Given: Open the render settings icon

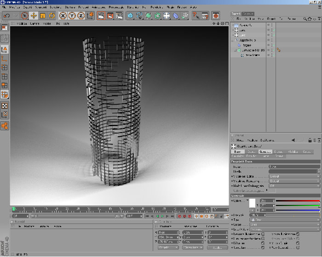Looking at the screenshot, I should click(119, 16).
